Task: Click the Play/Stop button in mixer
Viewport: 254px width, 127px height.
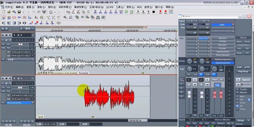Action: tap(243, 71)
